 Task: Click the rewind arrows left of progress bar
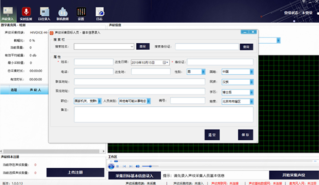point(111,161)
